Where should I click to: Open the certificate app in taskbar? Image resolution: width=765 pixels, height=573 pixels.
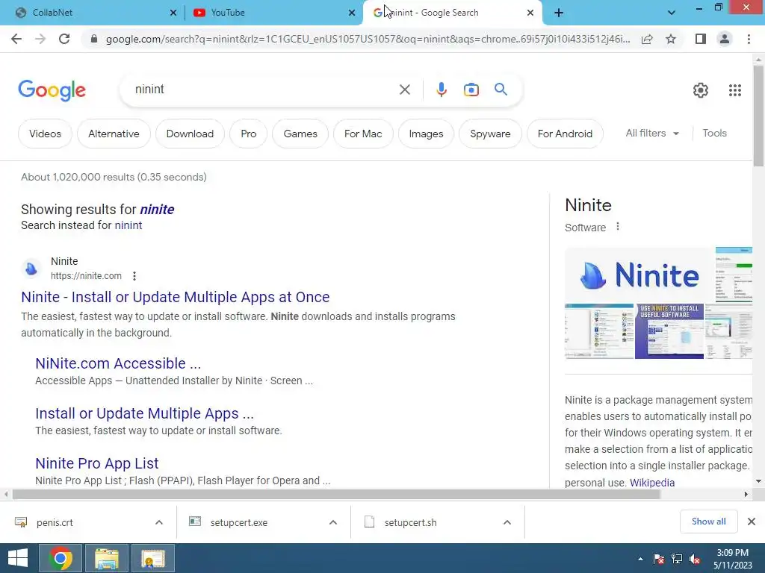click(x=153, y=558)
